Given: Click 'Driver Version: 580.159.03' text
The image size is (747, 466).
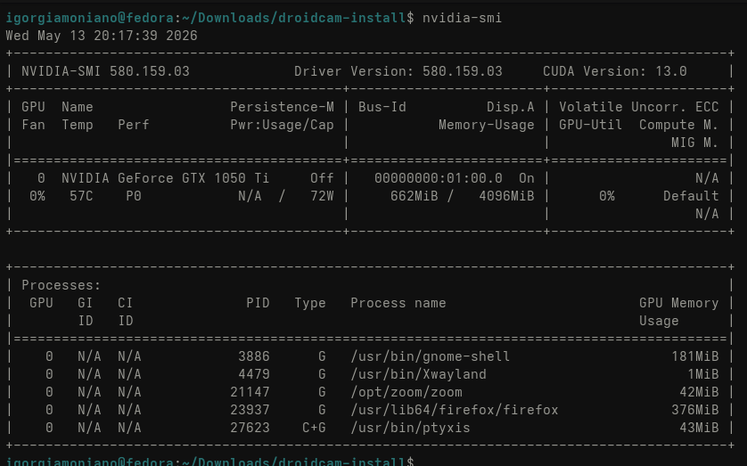Looking at the screenshot, I should (x=398, y=71).
